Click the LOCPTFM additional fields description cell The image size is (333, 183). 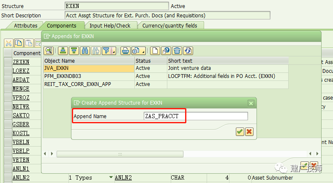click(x=228, y=76)
